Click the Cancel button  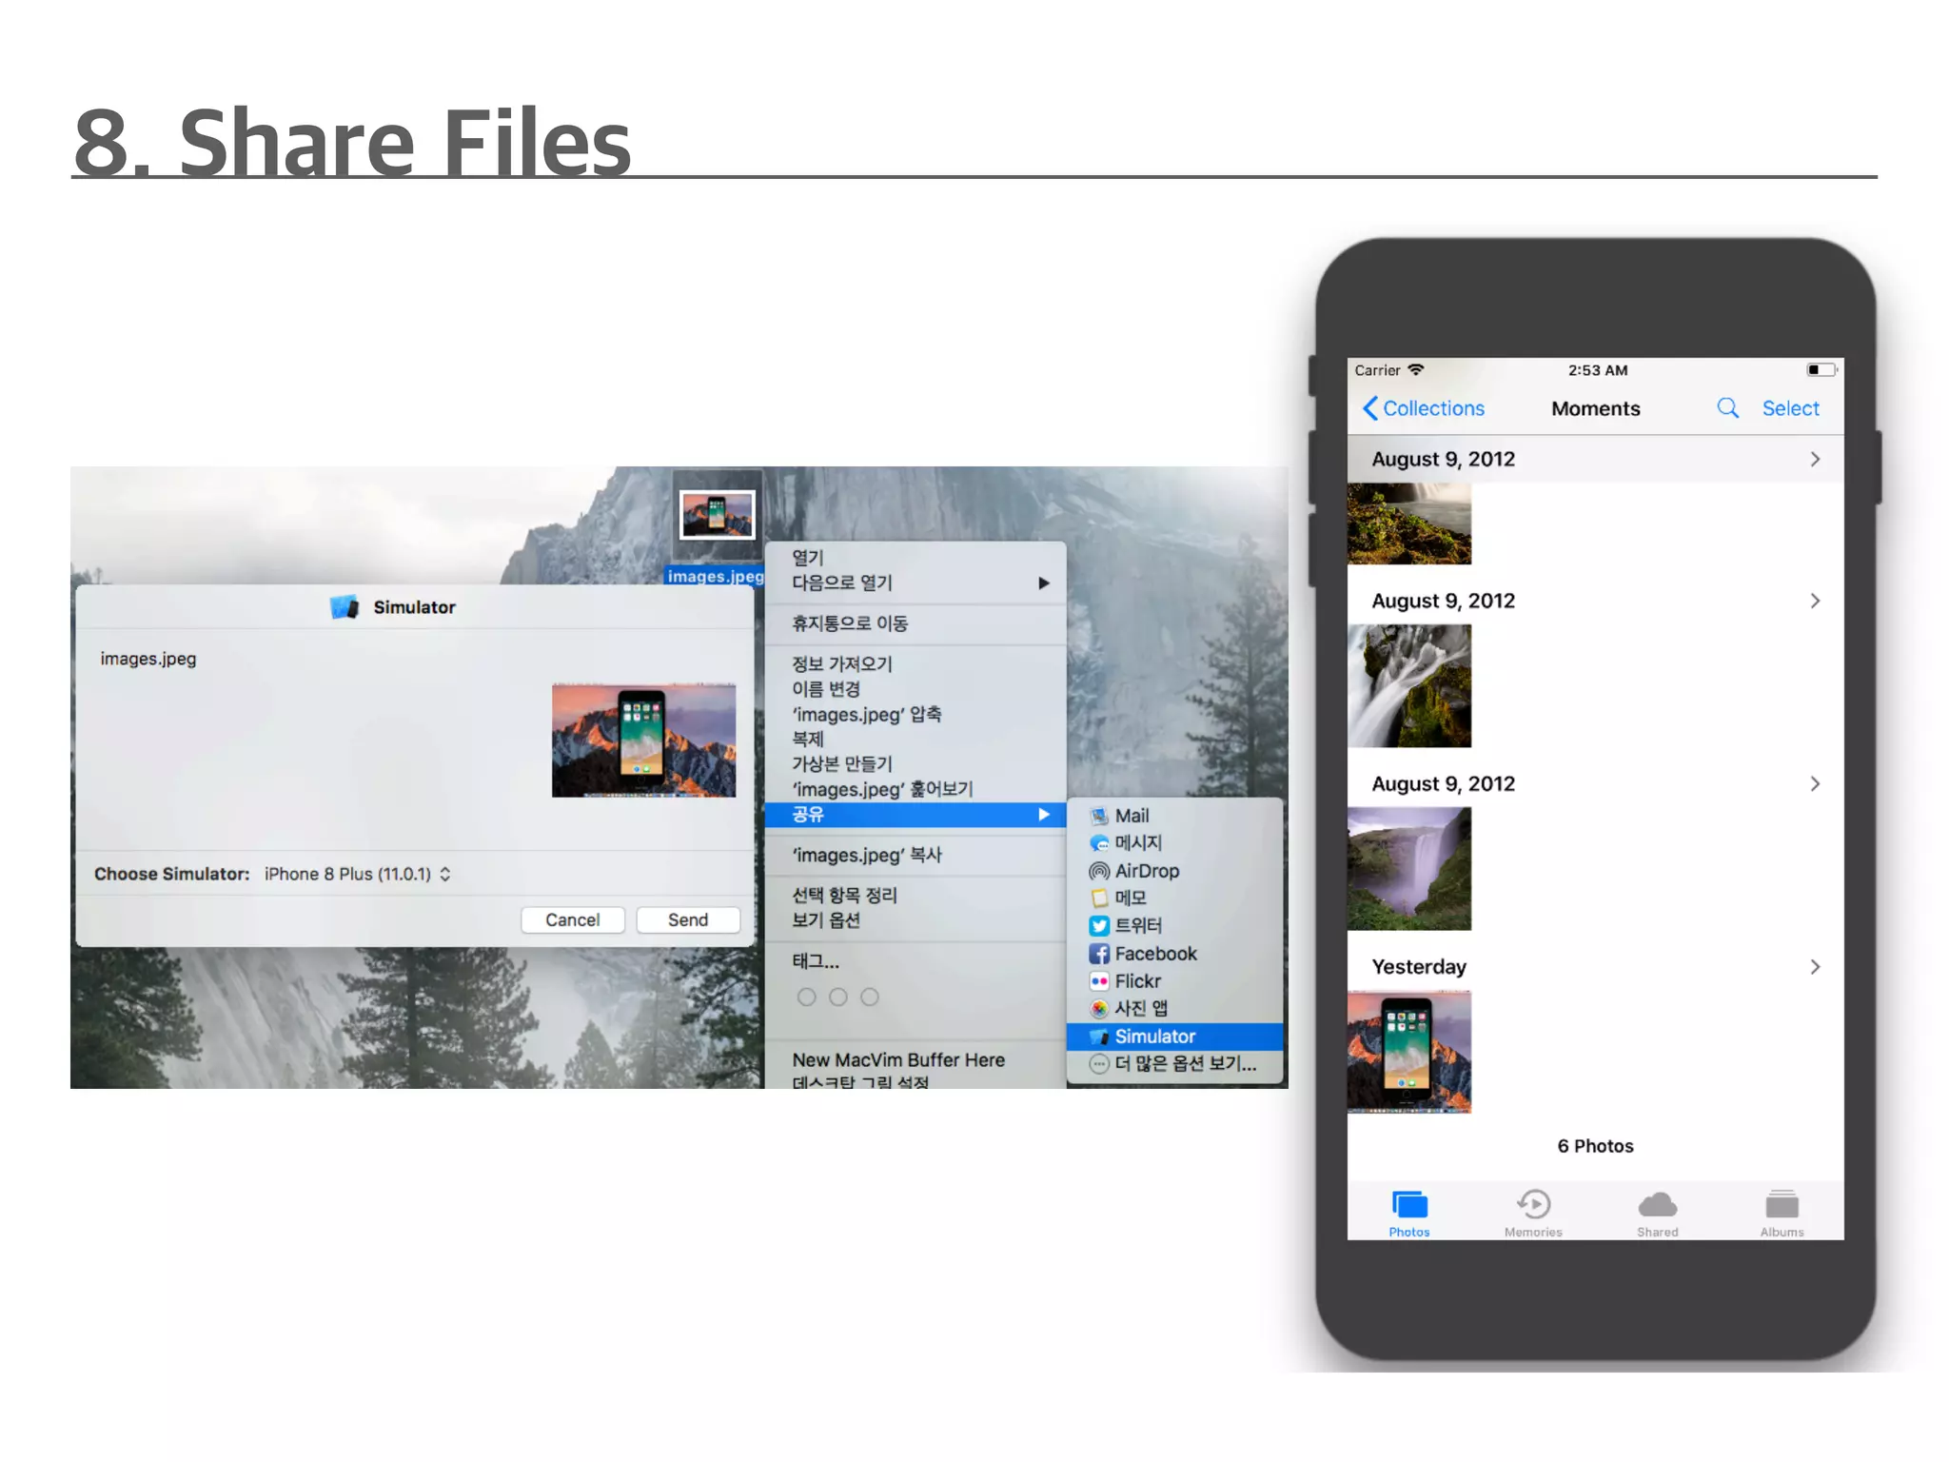tap(572, 919)
